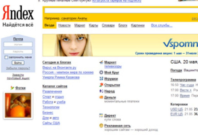Click the Игрушки icon
The height and width of the screenshot is (136, 198).
101,79
